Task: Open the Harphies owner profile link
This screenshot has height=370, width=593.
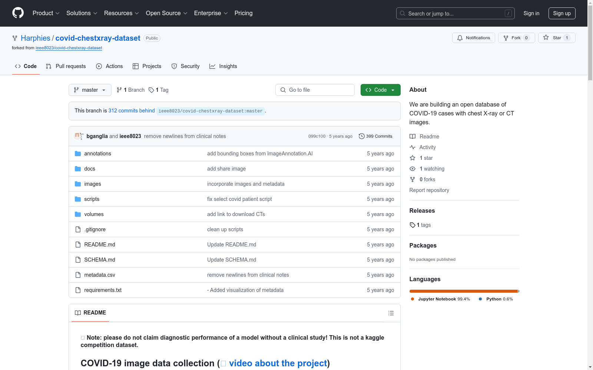Action: (x=36, y=38)
